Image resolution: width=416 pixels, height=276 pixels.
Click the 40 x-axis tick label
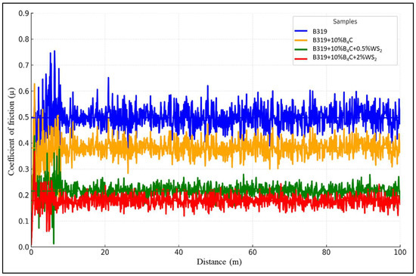pos(179,252)
